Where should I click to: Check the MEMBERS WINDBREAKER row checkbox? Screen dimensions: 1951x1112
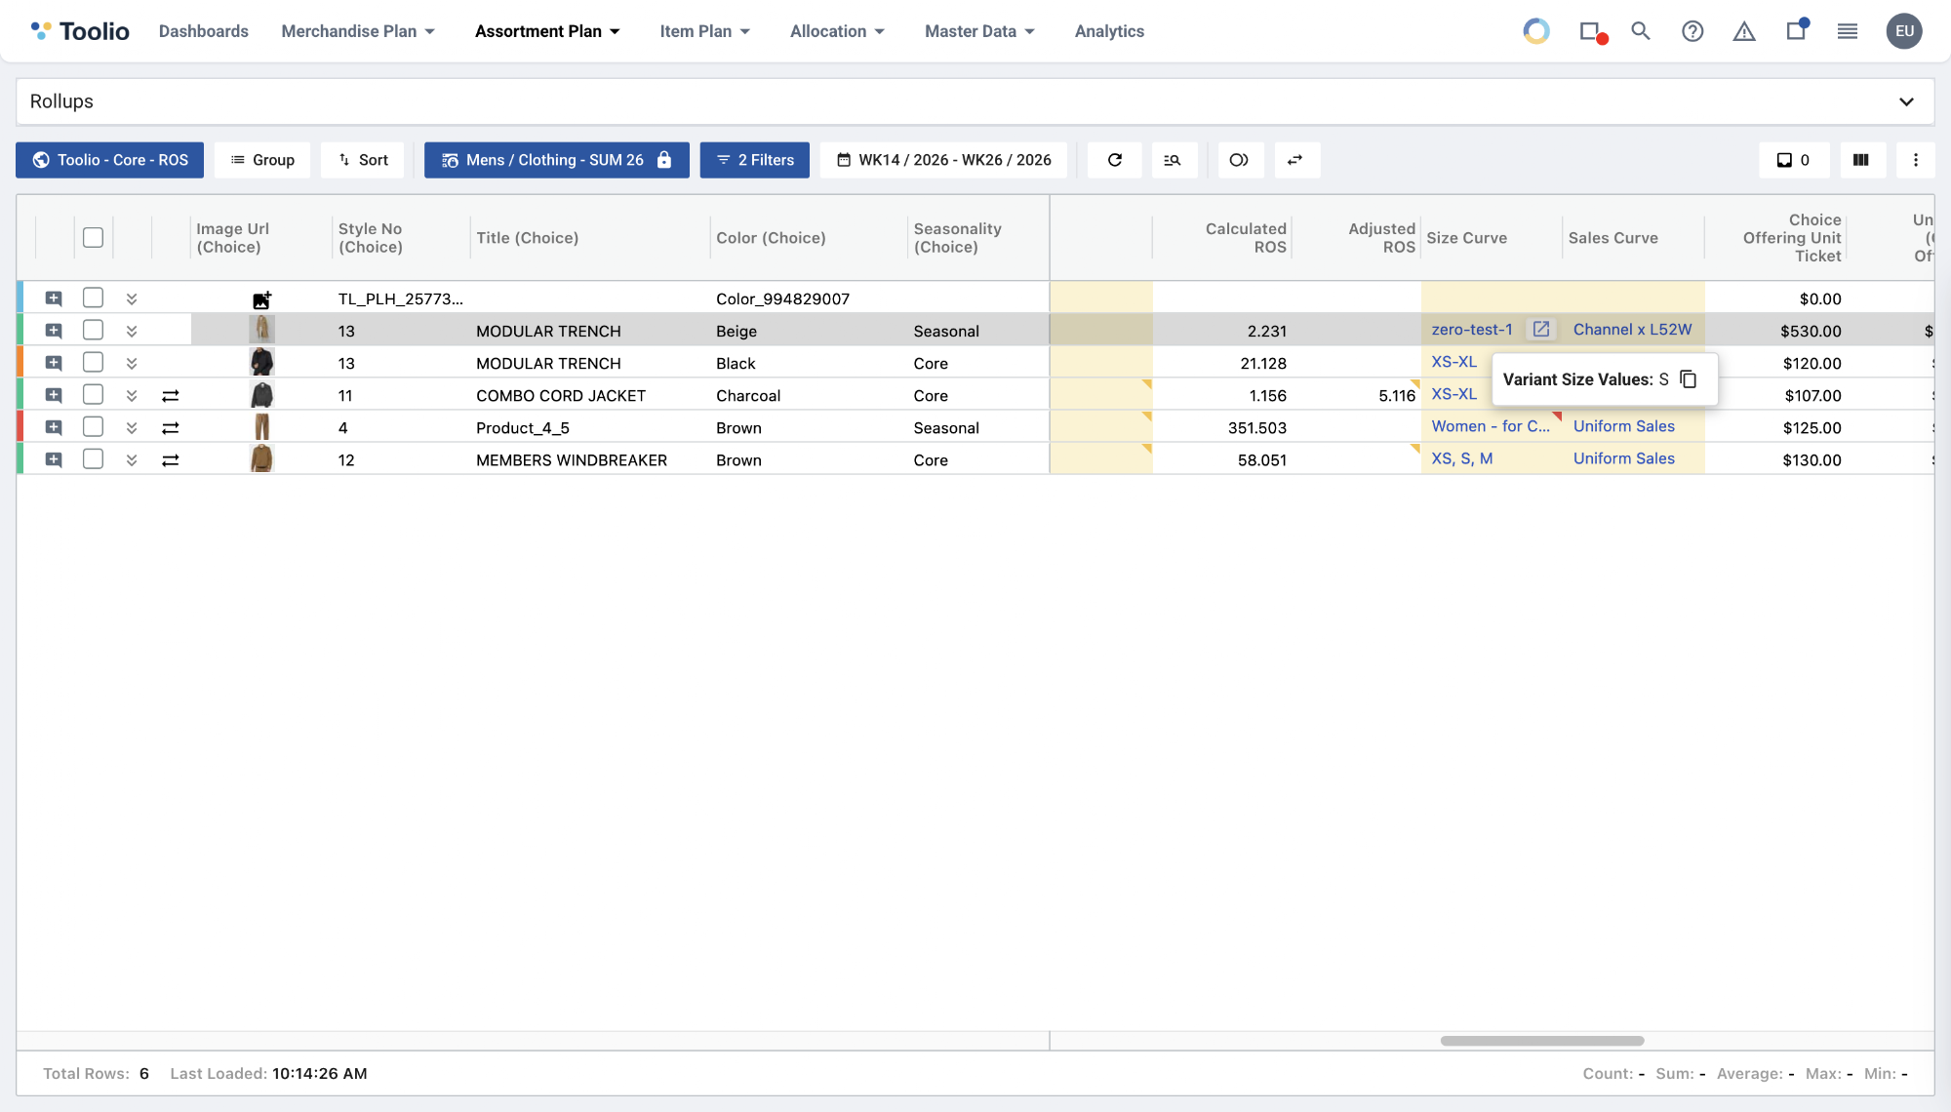(93, 458)
